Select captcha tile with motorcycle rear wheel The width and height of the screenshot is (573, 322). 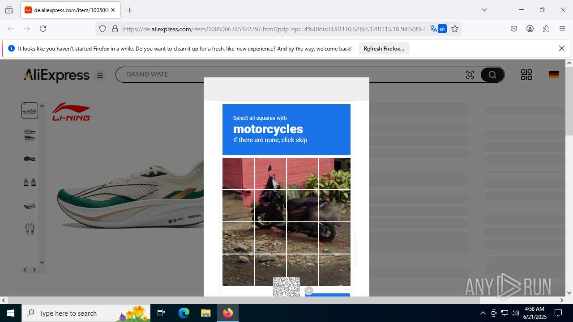335,238
